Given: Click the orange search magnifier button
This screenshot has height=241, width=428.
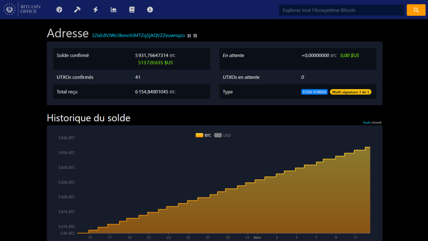Looking at the screenshot, I should pyautogui.click(x=416, y=10).
